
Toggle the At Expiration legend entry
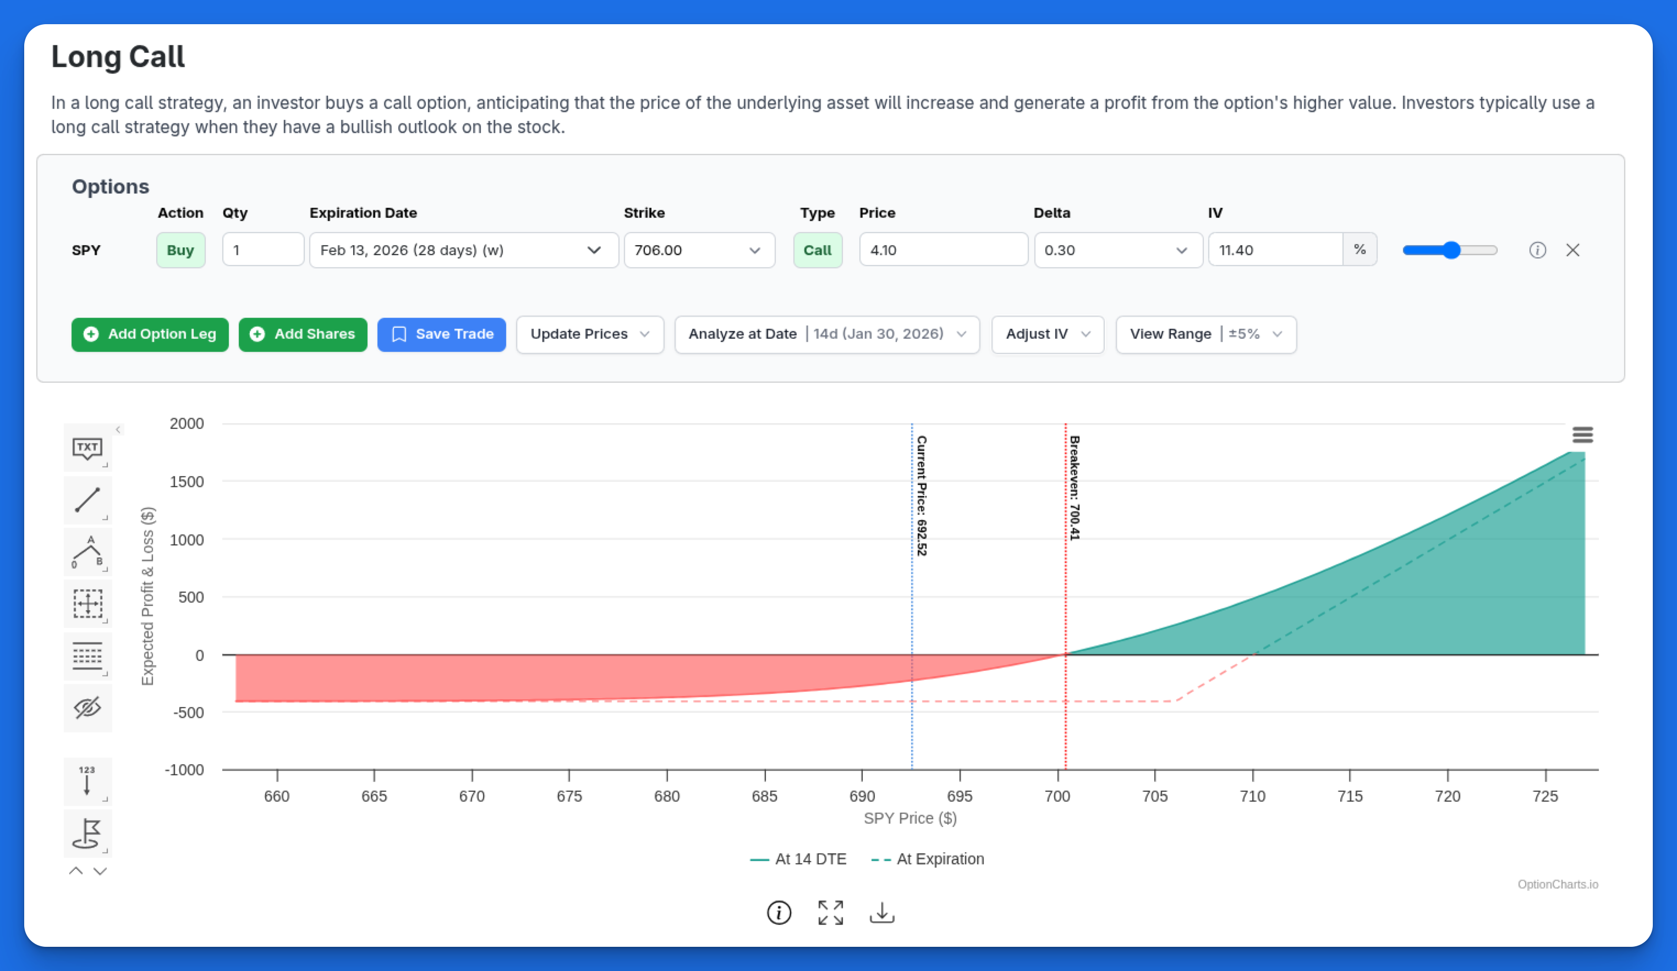pos(928,859)
